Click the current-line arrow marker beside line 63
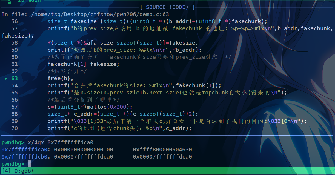This screenshot has height=175, width=335. [x=7, y=78]
